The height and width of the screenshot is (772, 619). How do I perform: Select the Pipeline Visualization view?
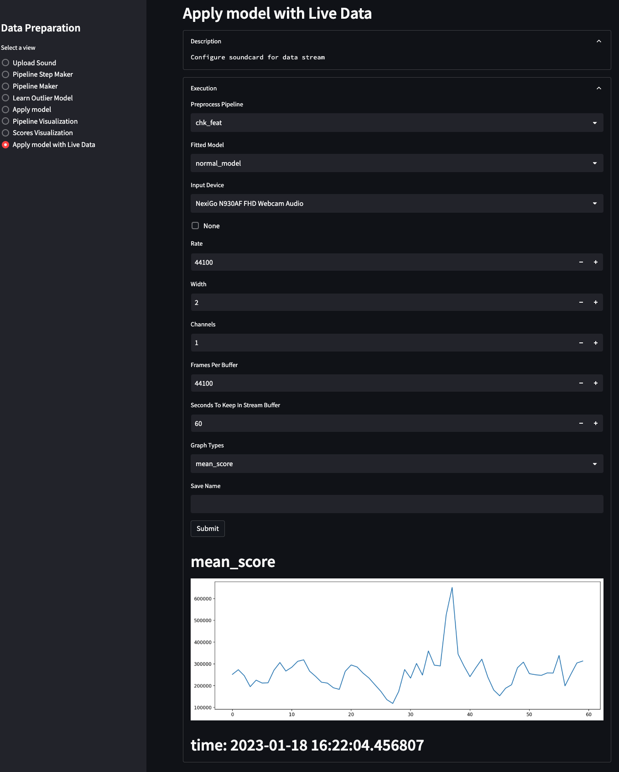click(40, 121)
